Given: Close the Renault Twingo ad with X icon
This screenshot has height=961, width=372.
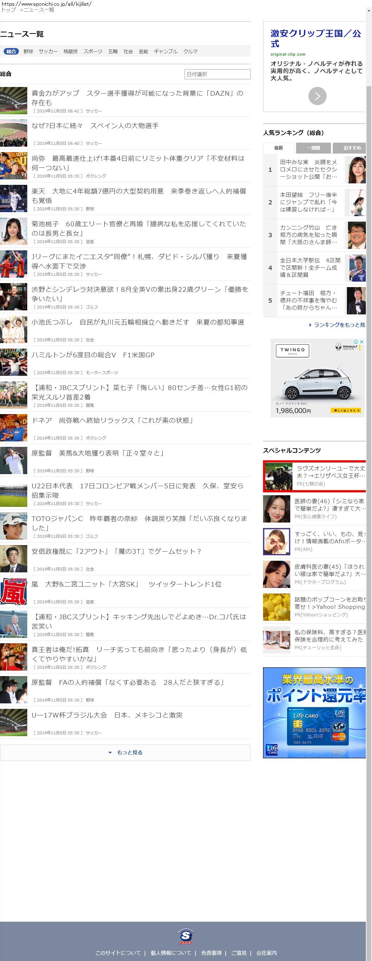Looking at the screenshot, I should click(361, 342).
